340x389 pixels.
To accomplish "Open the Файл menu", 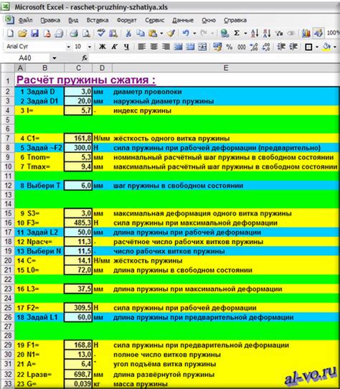I will click(x=25, y=20).
